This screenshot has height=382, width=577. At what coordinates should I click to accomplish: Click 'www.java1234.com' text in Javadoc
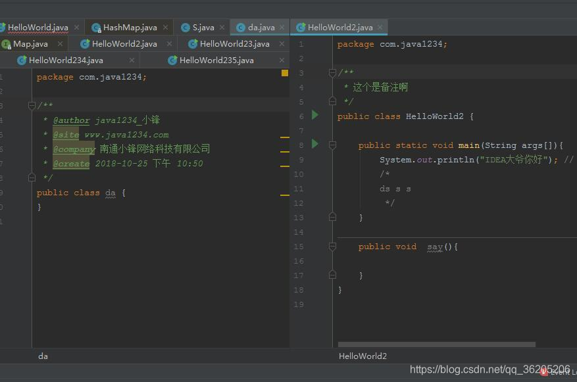point(126,135)
